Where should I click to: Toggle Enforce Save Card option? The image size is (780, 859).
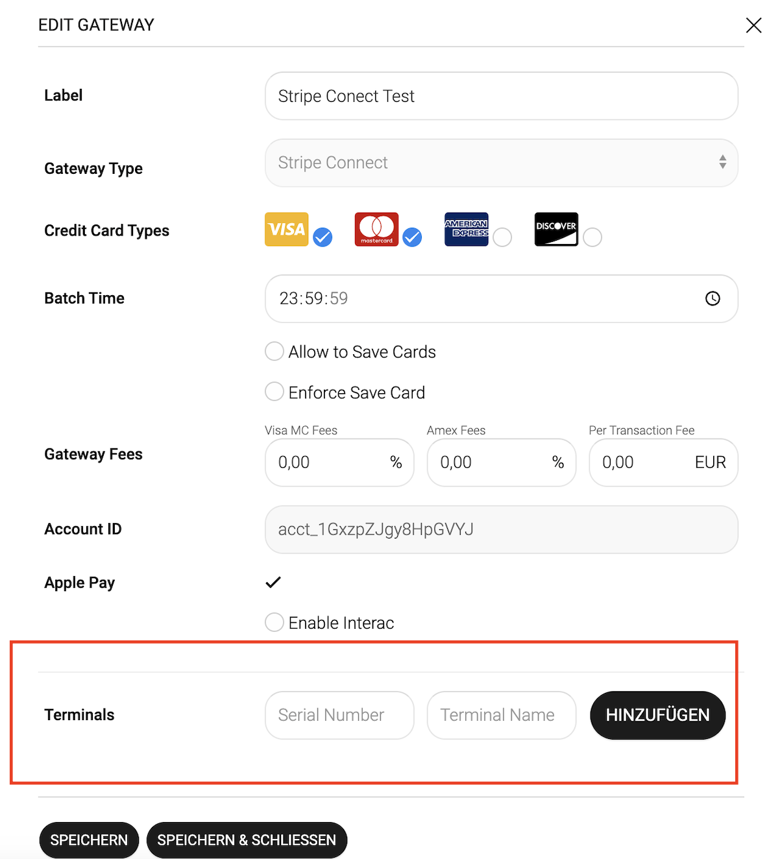[274, 392]
